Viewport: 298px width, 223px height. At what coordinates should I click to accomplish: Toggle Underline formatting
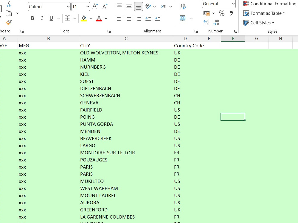[51, 18]
